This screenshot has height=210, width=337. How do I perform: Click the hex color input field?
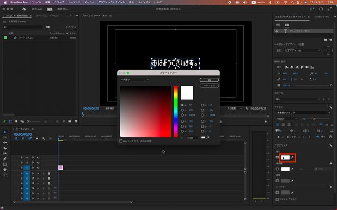click(192, 138)
